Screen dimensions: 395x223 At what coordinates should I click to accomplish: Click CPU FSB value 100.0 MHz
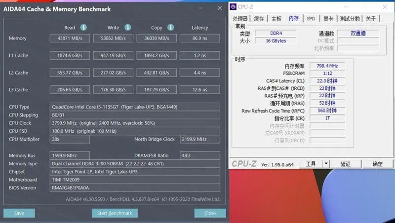pos(135,131)
